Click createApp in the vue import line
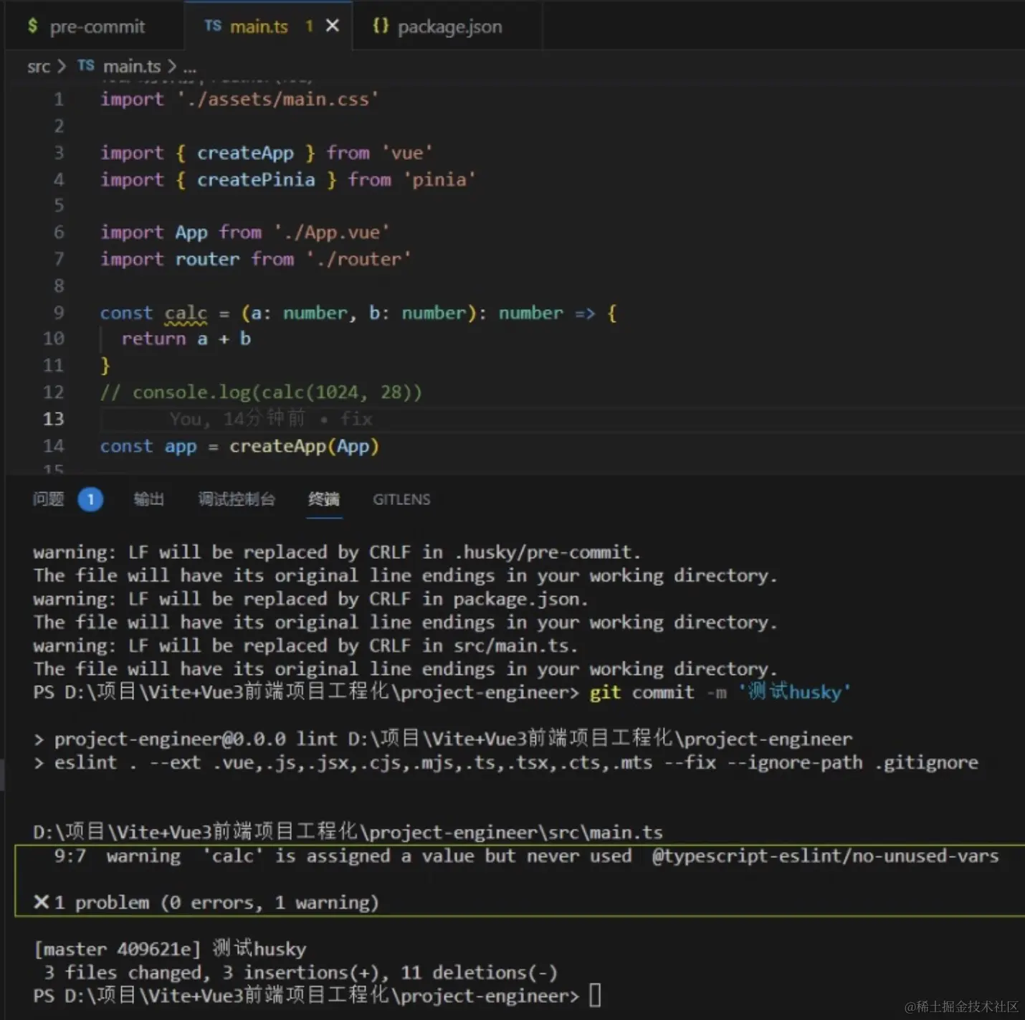 245,153
